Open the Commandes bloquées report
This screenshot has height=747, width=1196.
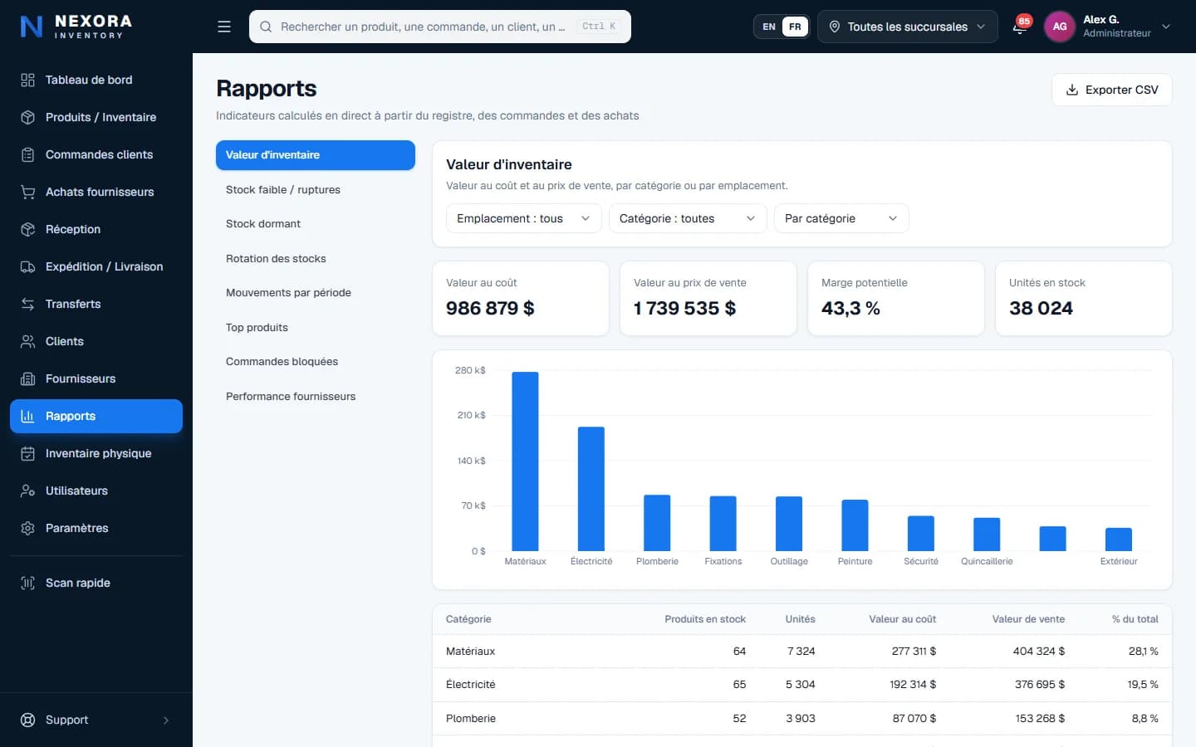316,362
